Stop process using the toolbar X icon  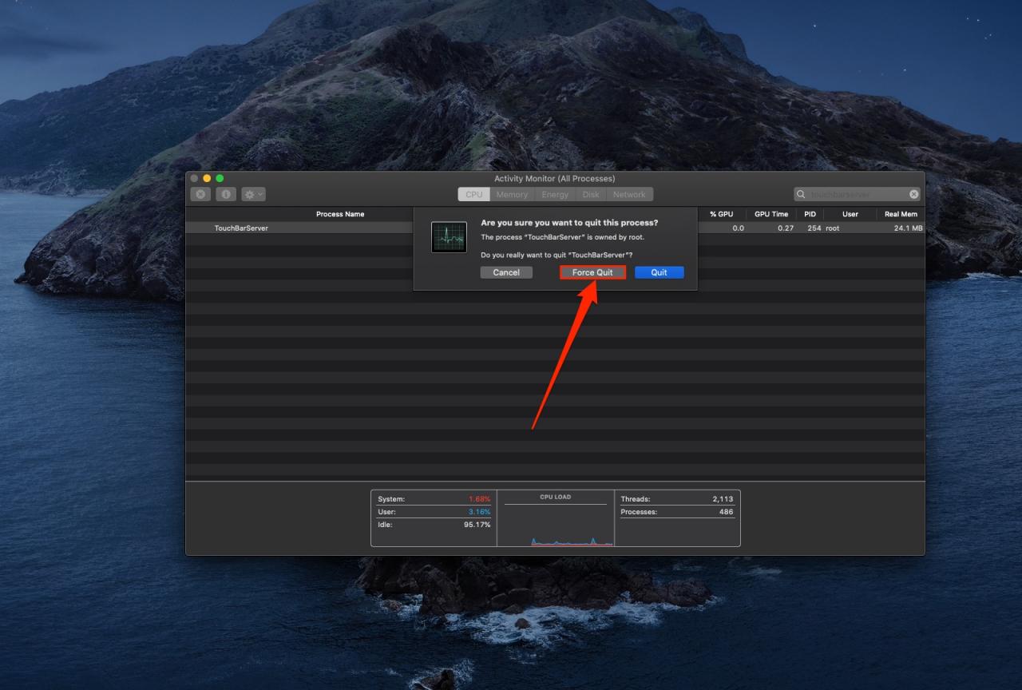point(200,194)
